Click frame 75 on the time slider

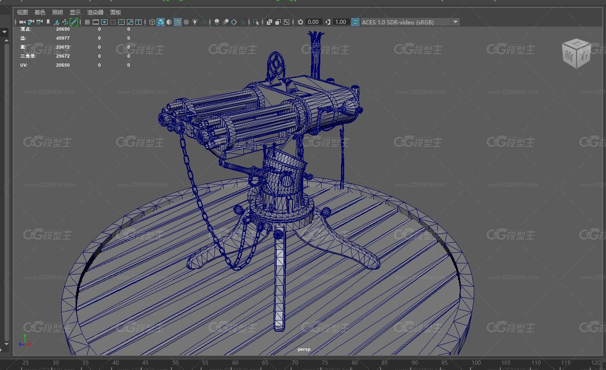point(325,363)
